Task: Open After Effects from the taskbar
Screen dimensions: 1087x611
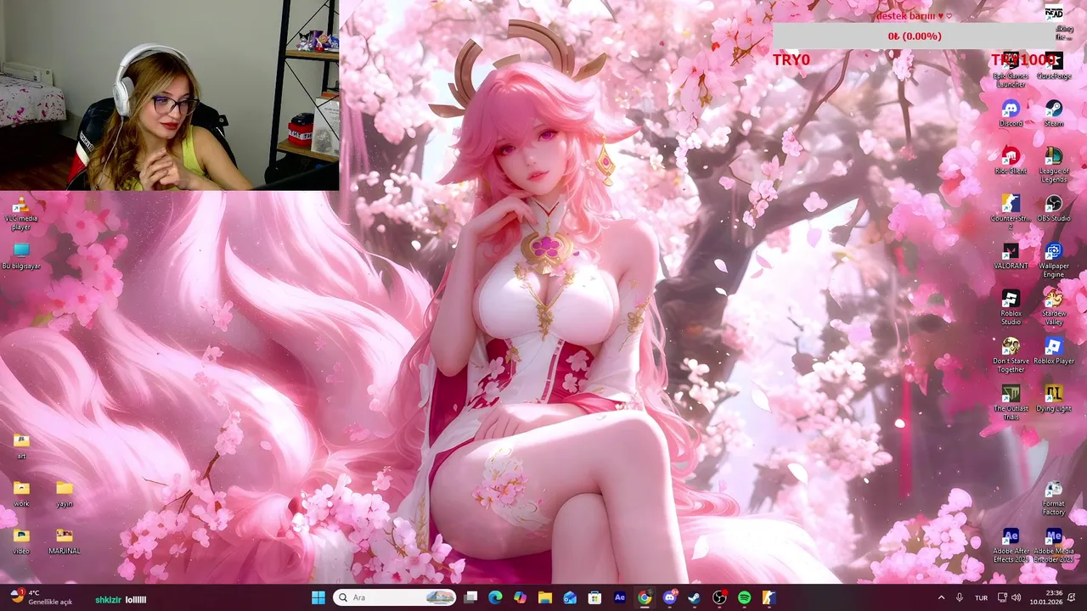Action: (x=620, y=597)
